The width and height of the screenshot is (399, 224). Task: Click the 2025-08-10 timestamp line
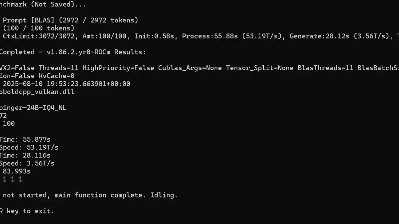pos(66,84)
